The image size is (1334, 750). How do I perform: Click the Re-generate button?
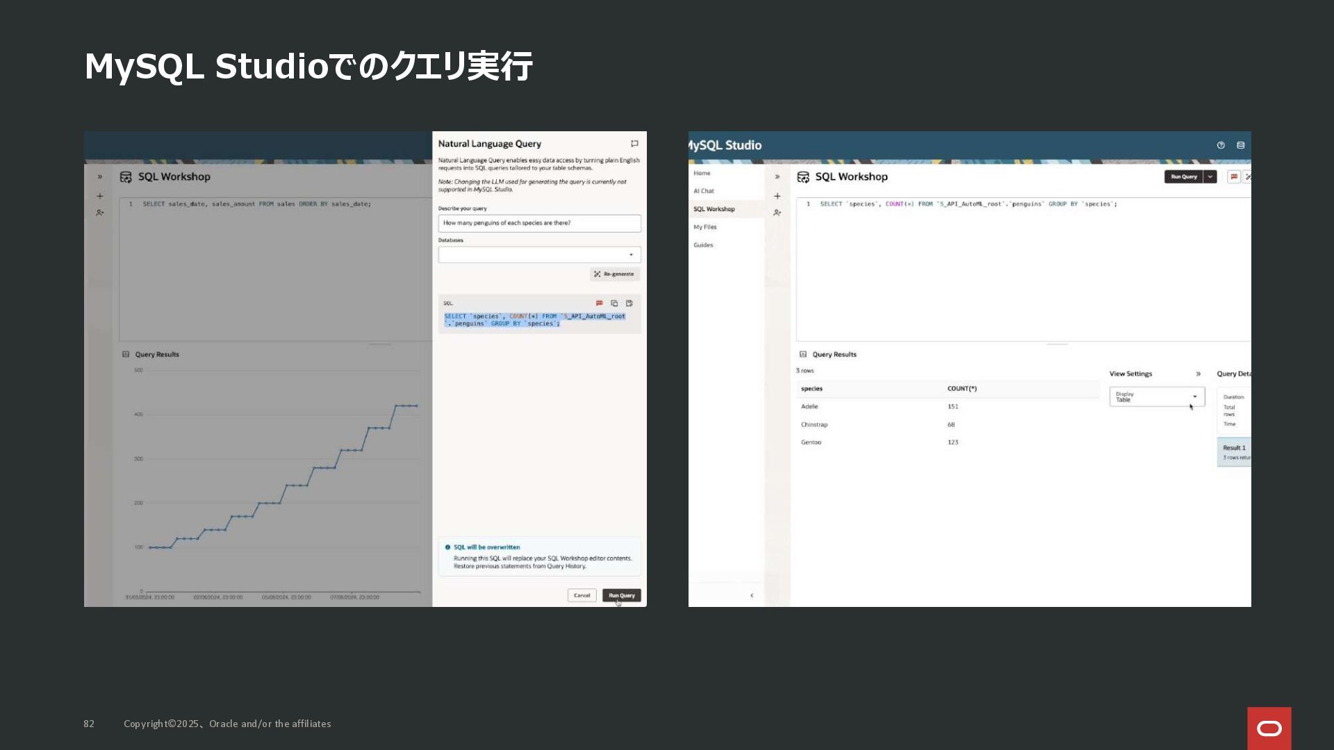click(615, 274)
